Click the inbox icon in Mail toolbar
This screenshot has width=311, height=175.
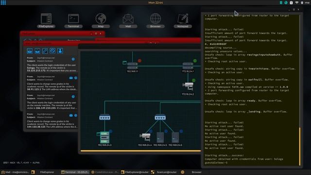point(30,51)
